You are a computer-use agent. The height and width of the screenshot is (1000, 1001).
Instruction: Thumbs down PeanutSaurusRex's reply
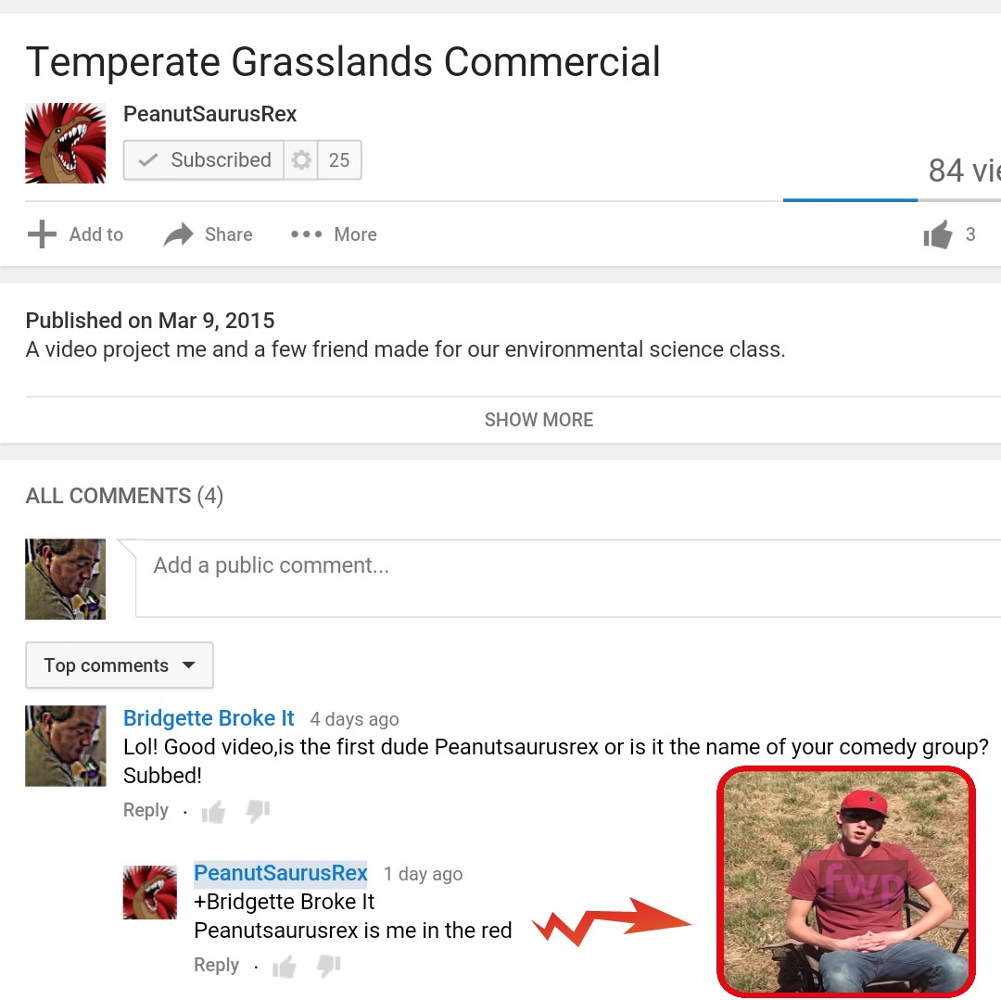click(329, 967)
